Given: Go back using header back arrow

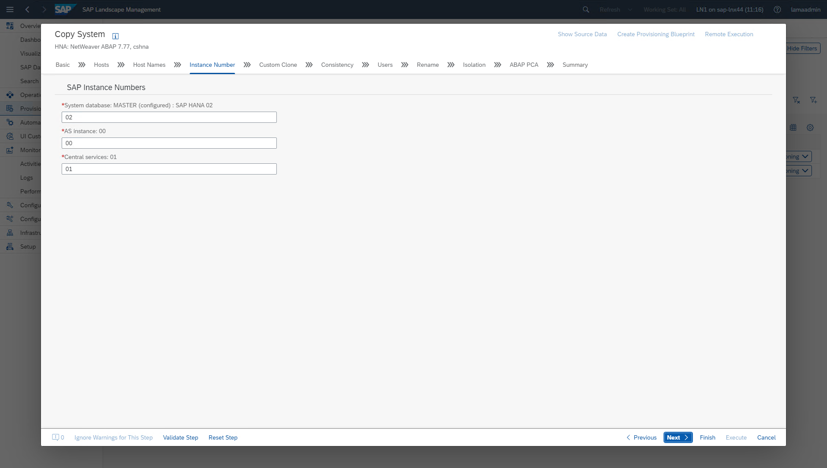Looking at the screenshot, I should [x=27, y=9].
